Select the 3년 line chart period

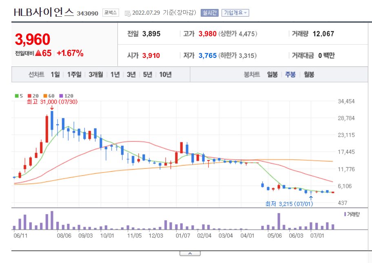pos(131,75)
